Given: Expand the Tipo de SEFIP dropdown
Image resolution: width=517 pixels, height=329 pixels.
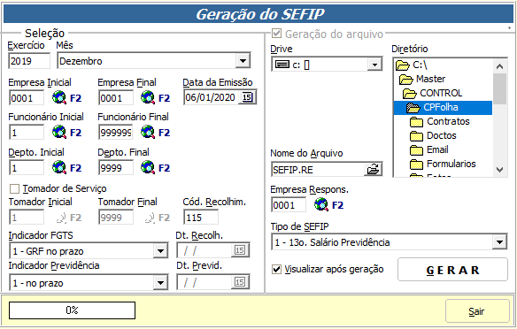Looking at the screenshot, I should tap(499, 242).
